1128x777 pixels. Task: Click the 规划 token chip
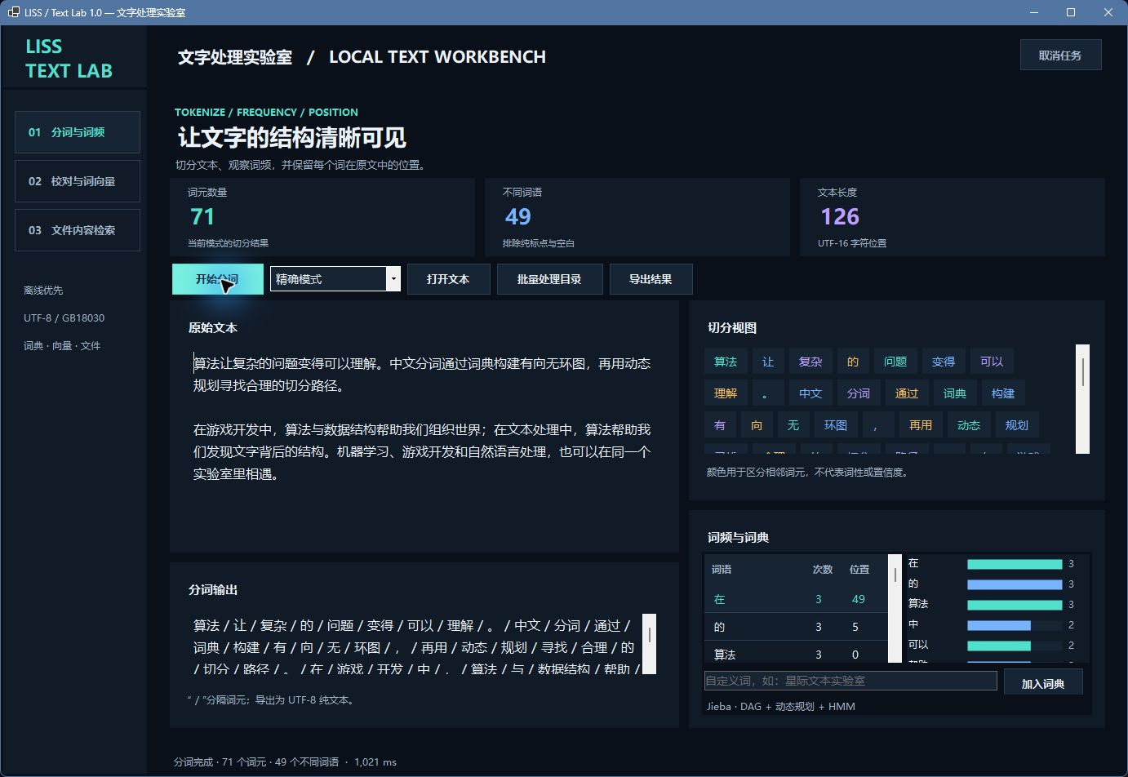[x=1017, y=425]
